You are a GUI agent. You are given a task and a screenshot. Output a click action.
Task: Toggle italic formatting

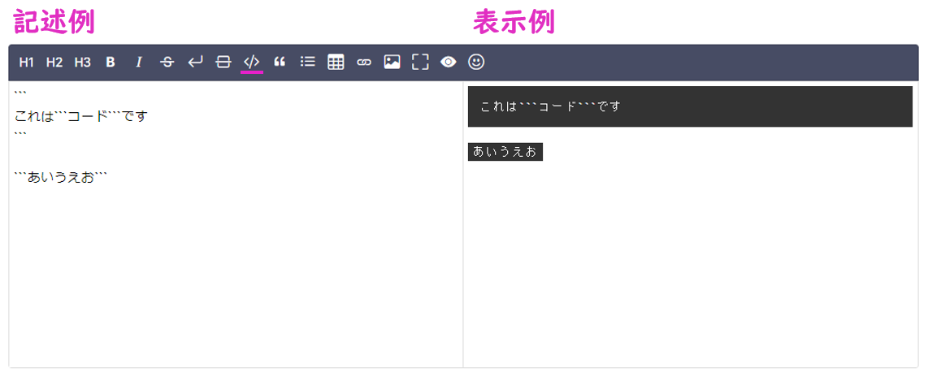tap(139, 62)
